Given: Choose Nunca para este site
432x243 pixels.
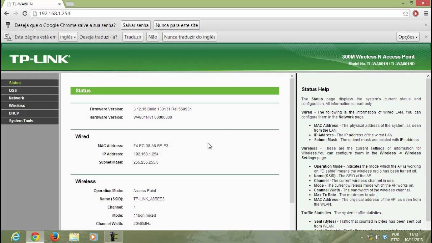Looking at the screenshot, I should [177, 25].
